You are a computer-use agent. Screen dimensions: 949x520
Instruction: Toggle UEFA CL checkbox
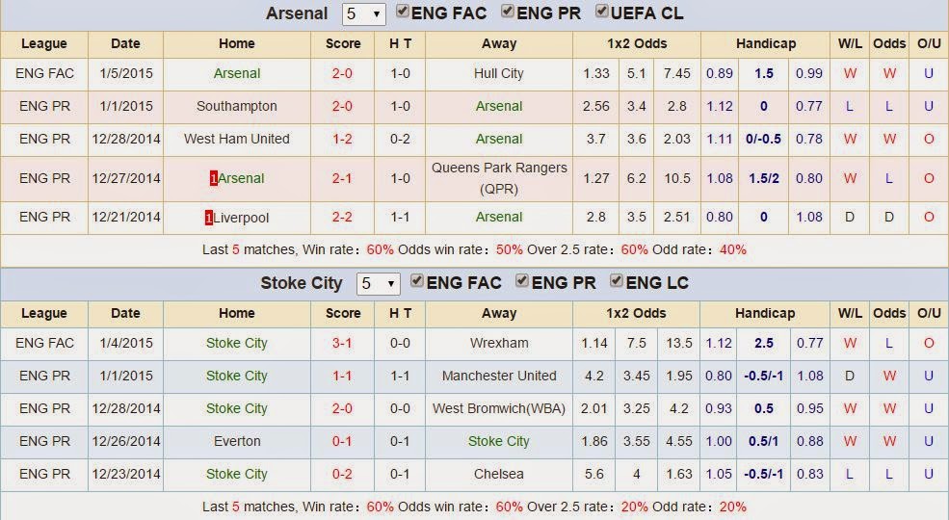[601, 12]
